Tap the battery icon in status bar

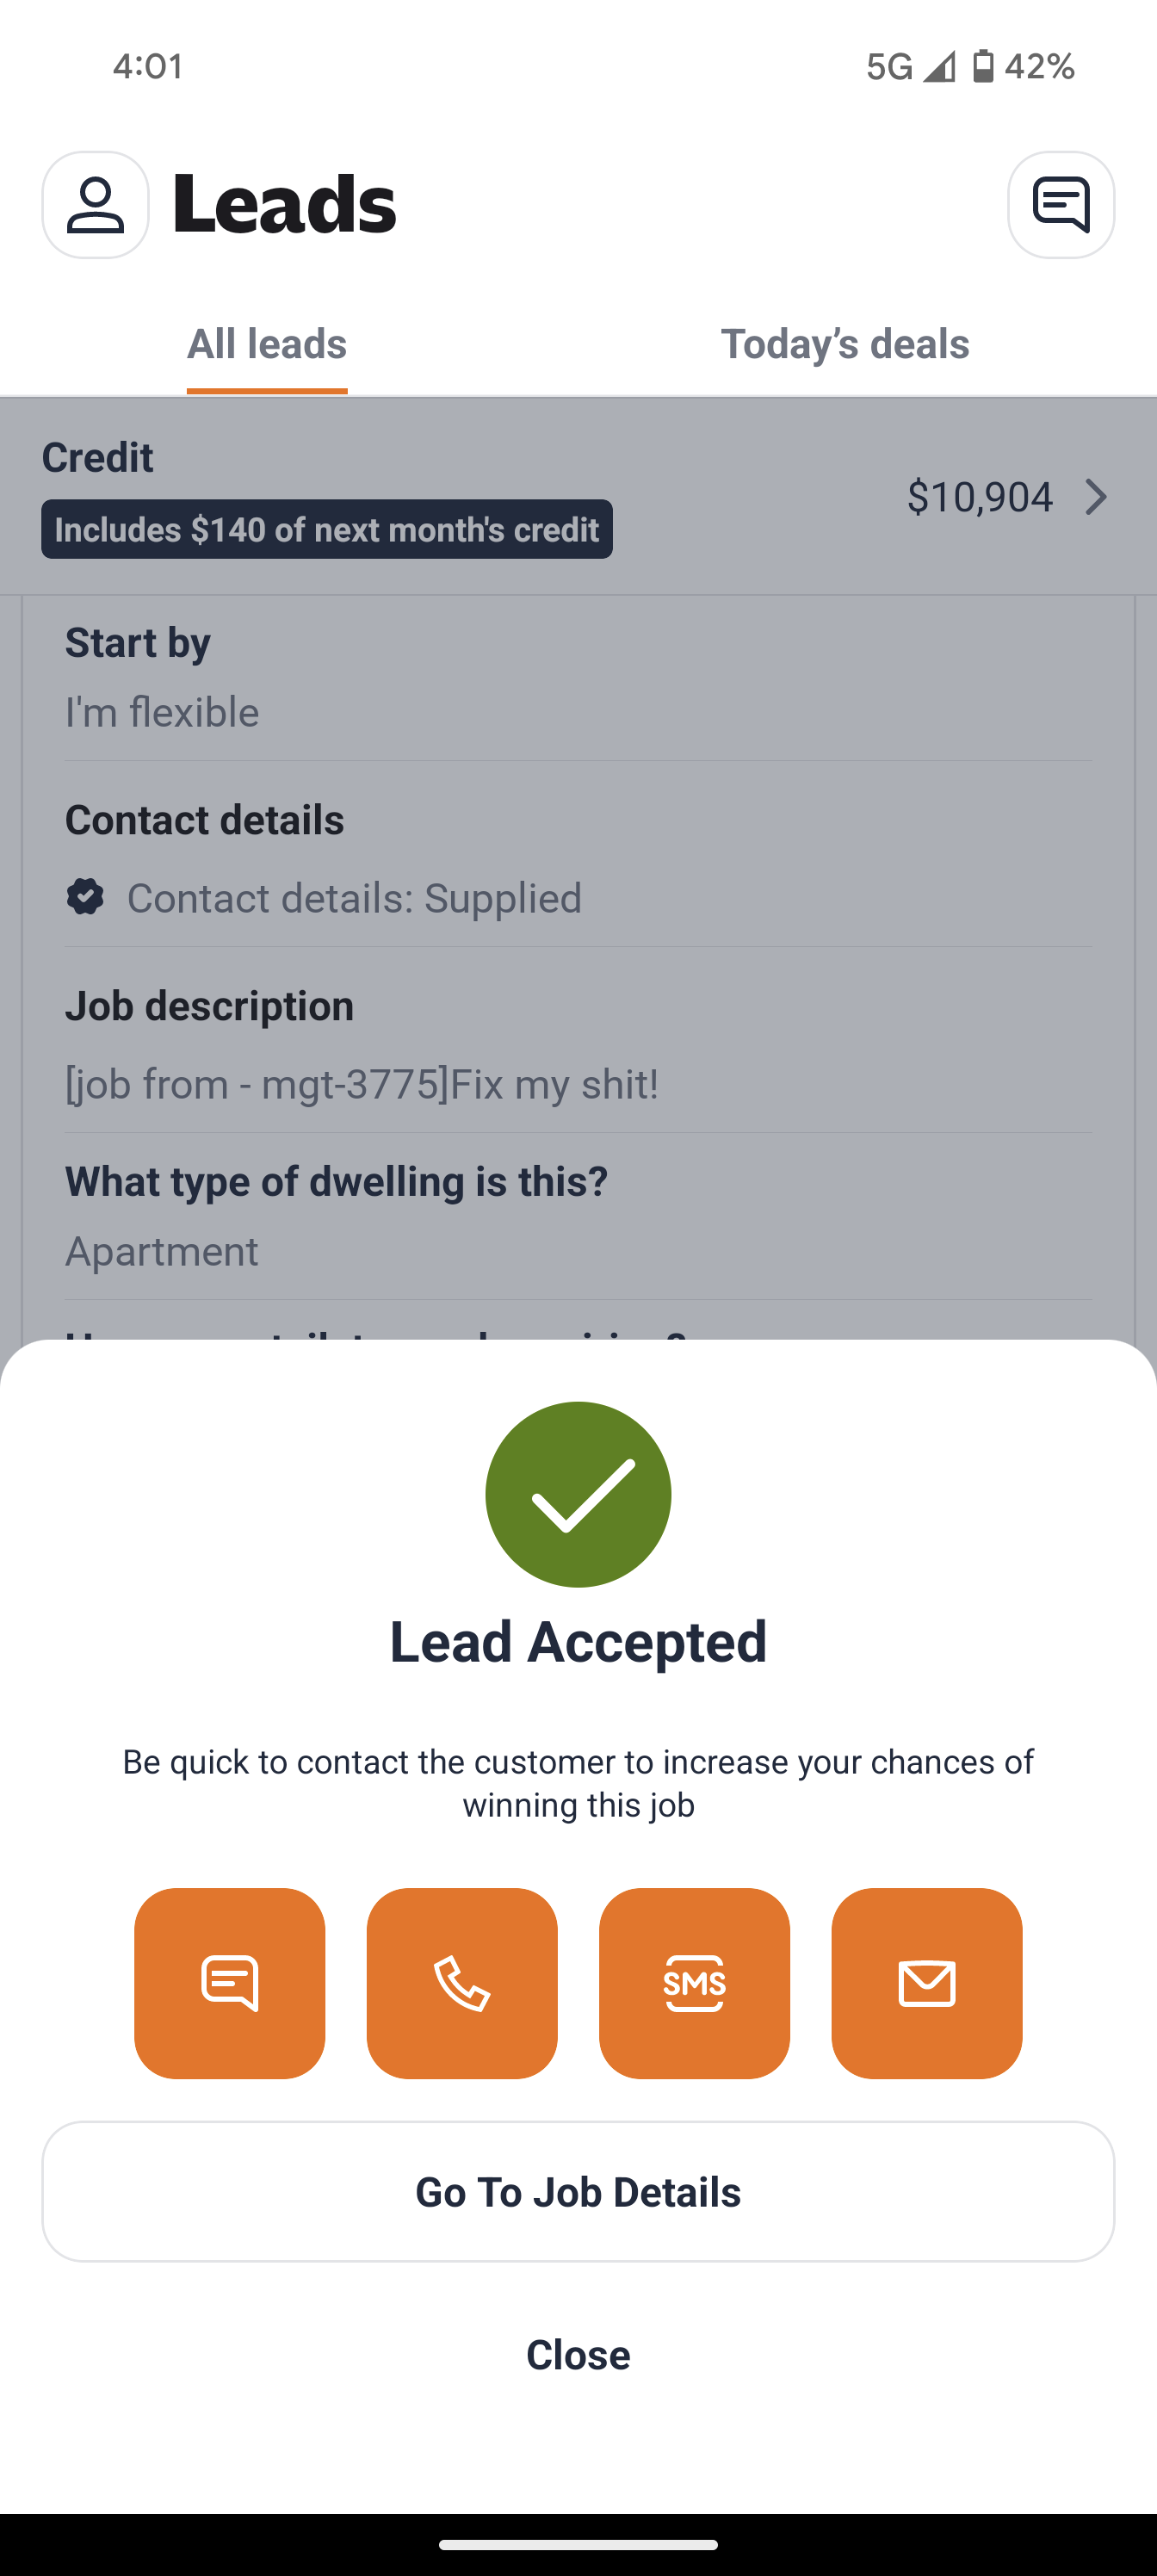(983, 66)
